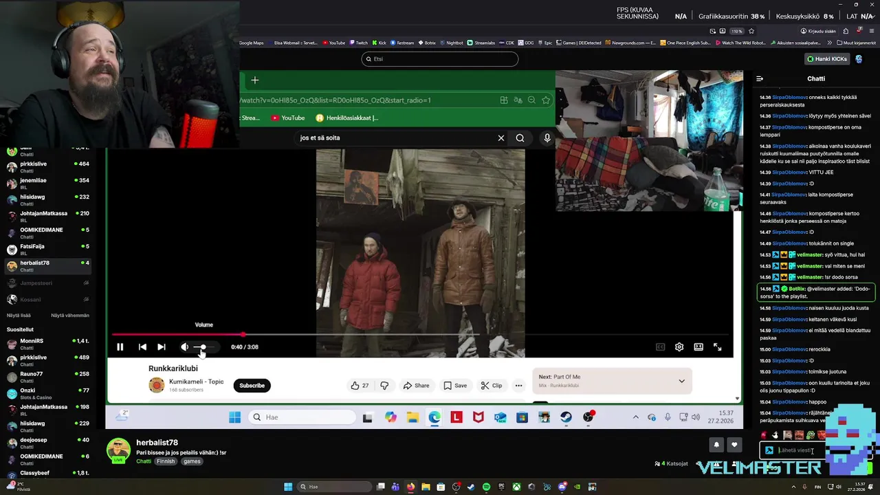The image size is (880, 495).
Task: Toggle theater mode in YouTube player
Action: (698, 347)
